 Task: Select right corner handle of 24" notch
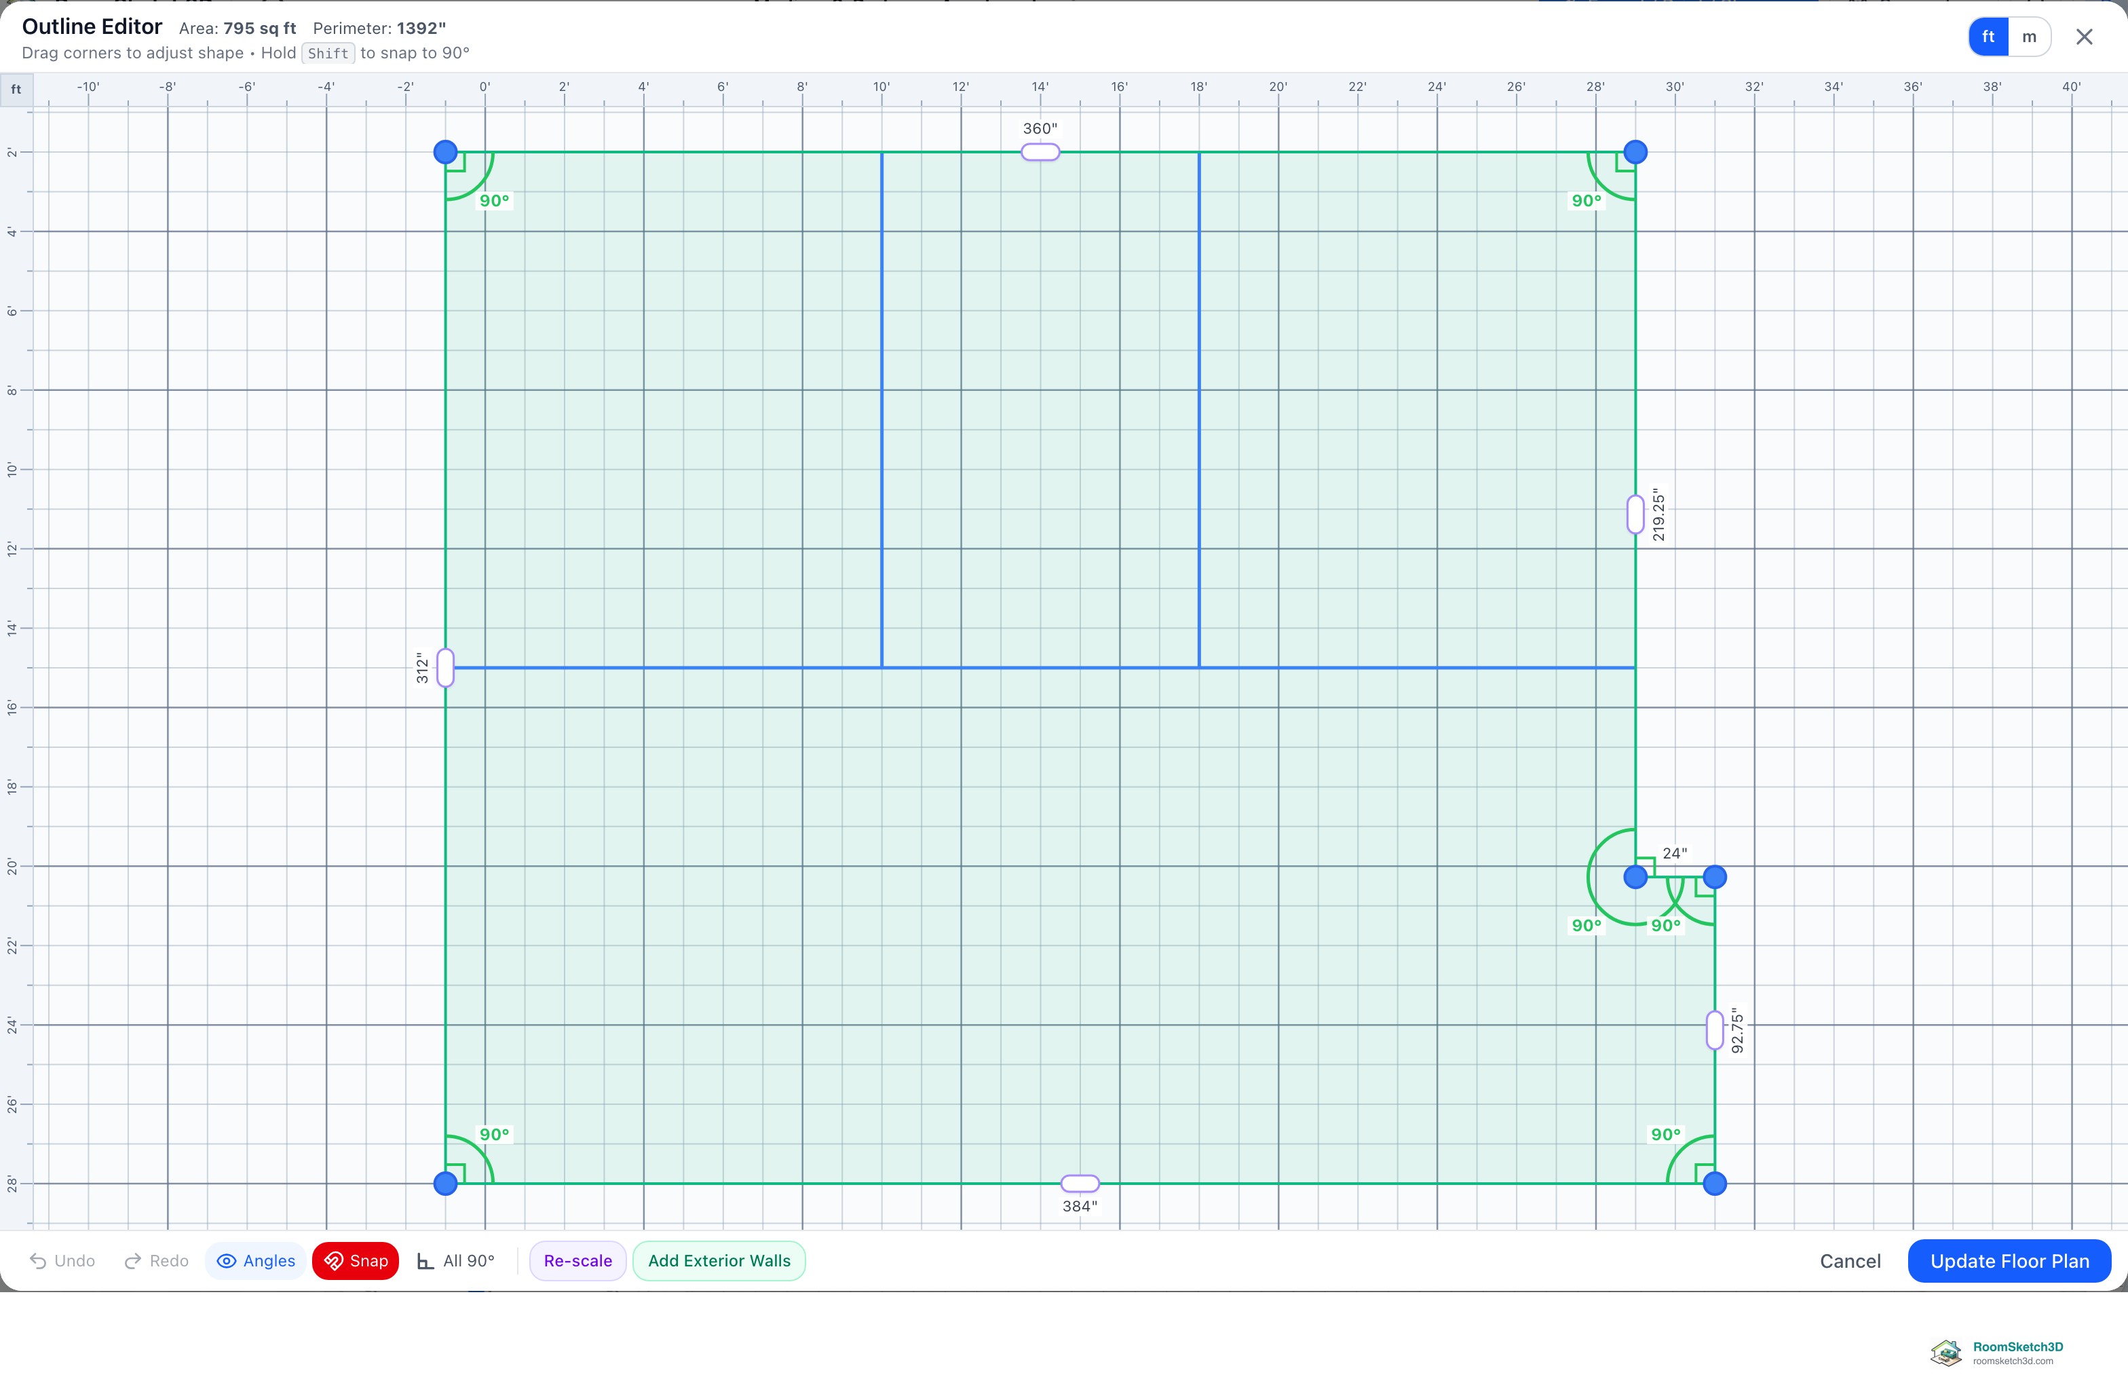coord(1714,877)
